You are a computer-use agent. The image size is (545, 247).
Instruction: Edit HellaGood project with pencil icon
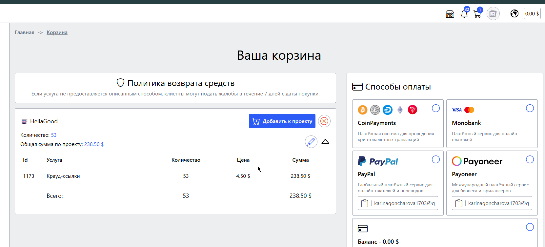(311, 142)
